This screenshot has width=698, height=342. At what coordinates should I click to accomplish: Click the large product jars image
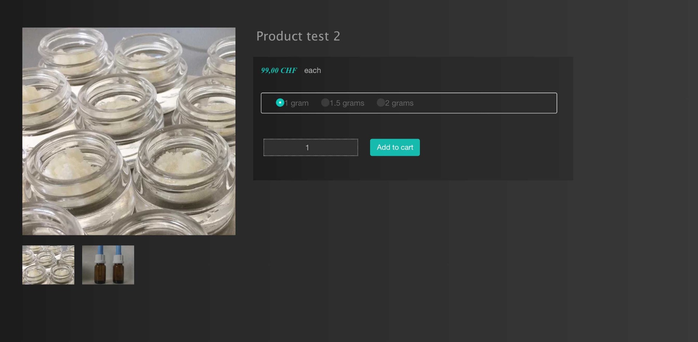(129, 131)
